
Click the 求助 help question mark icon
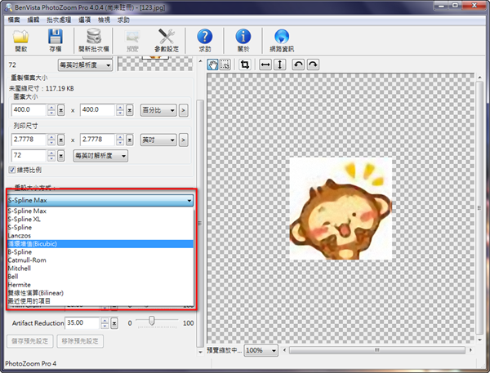tap(205, 38)
